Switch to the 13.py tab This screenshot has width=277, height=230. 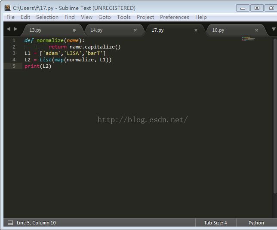[53, 30]
